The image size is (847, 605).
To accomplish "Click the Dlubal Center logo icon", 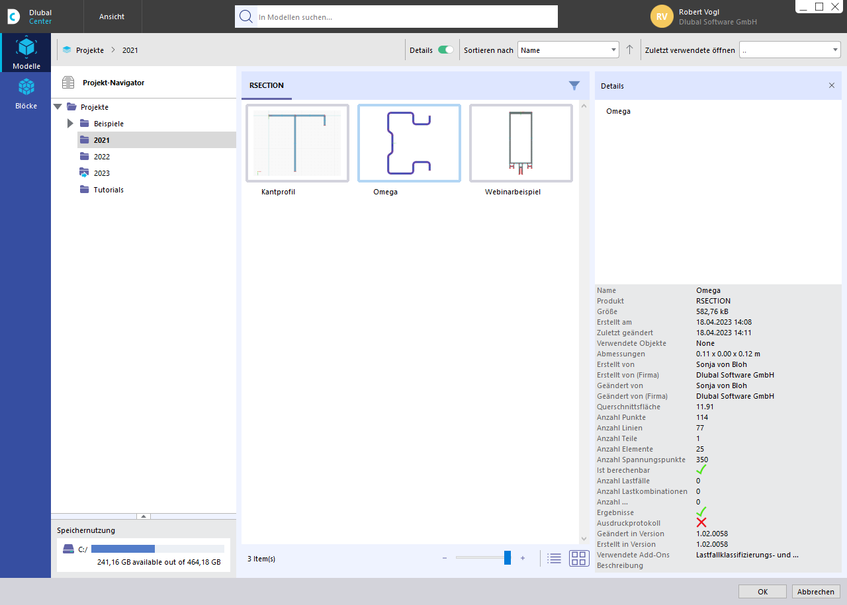I will point(14,17).
